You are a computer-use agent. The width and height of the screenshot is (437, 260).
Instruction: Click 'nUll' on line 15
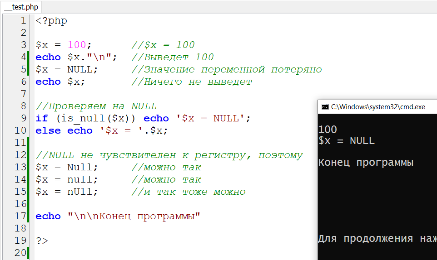click(x=80, y=192)
